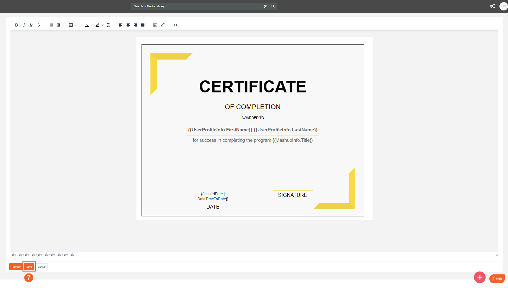The width and height of the screenshot is (508, 288).
Task: Apply strikethrough to text
Action: point(39,25)
